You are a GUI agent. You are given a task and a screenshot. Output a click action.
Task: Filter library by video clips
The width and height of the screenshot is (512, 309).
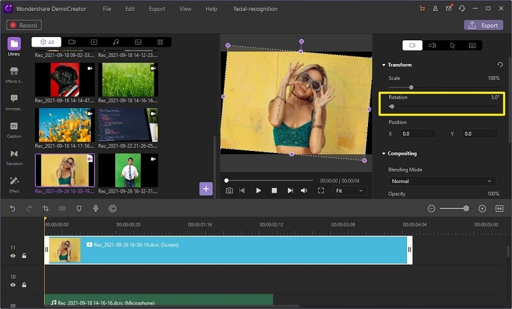94,42
